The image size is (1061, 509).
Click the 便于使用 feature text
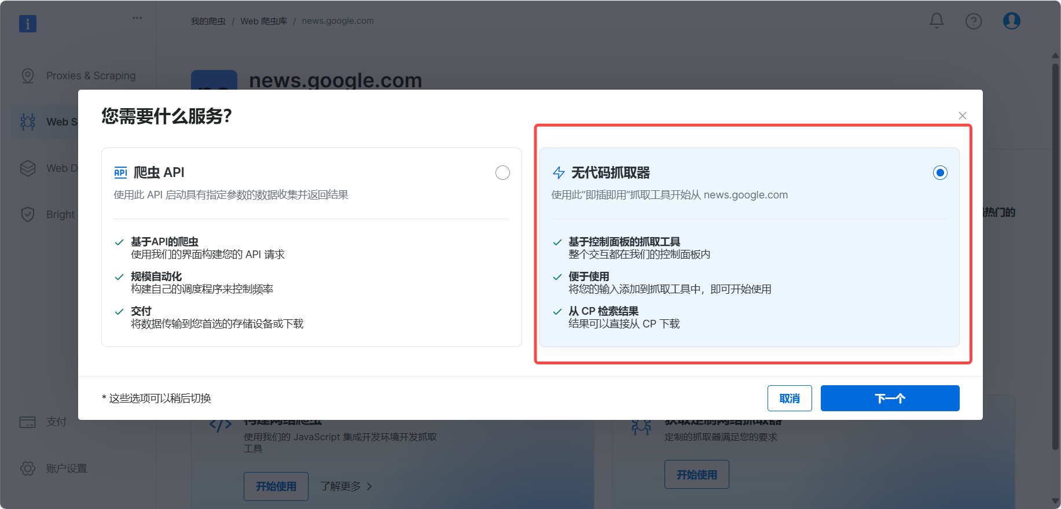[589, 276]
